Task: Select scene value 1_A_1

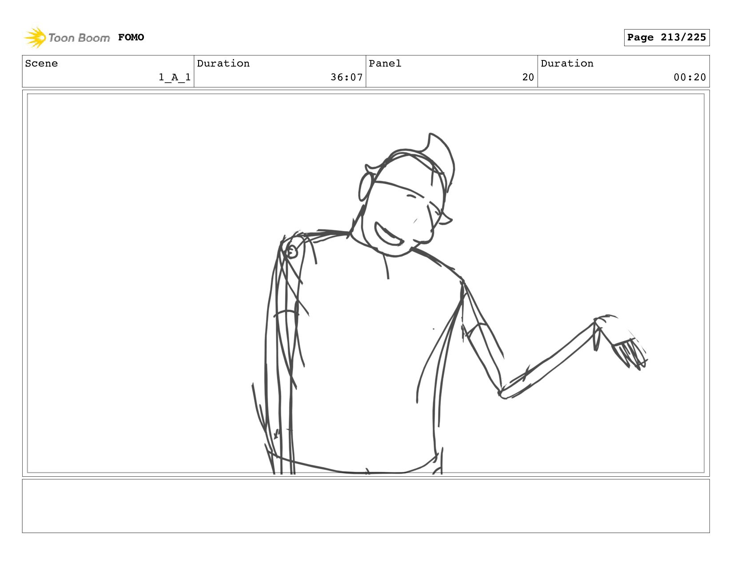Action: (x=175, y=77)
